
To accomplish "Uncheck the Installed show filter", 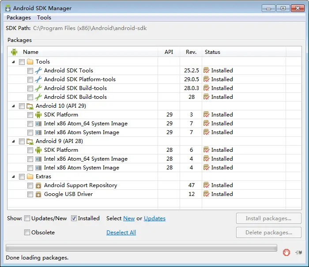I will [74, 218].
